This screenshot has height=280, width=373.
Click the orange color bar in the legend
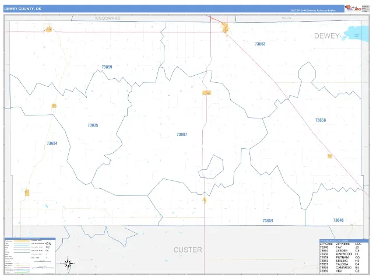pos(22,241)
